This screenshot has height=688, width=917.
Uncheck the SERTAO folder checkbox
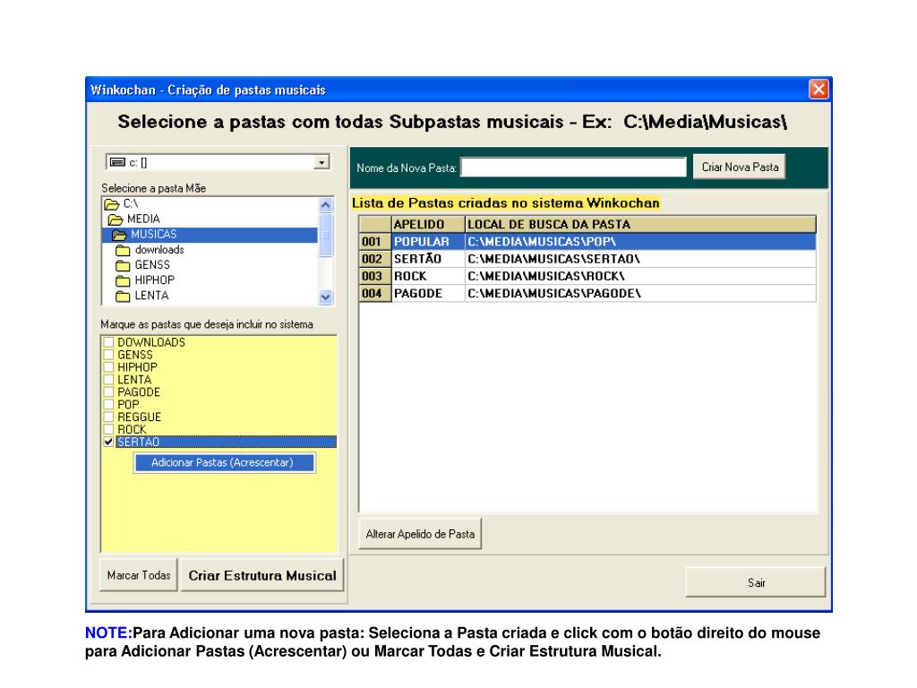coord(108,442)
